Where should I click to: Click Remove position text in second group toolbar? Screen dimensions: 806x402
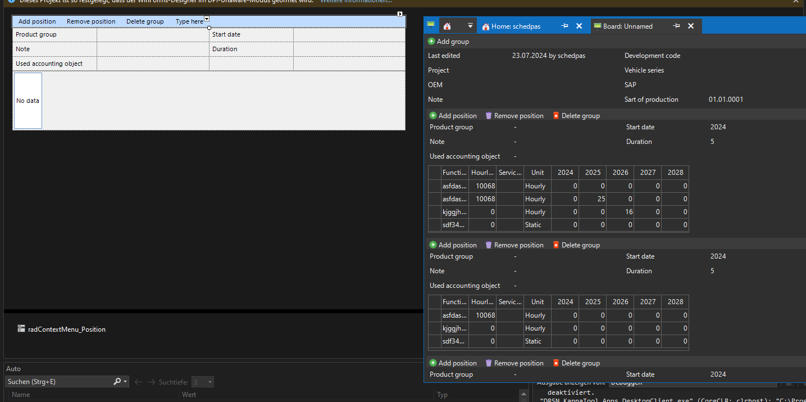[519, 245]
